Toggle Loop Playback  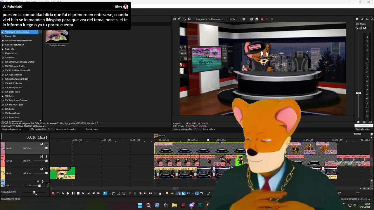tap(58, 193)
